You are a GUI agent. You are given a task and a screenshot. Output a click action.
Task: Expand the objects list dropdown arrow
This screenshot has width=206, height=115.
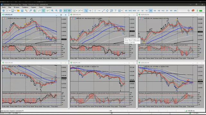[82, 11]
